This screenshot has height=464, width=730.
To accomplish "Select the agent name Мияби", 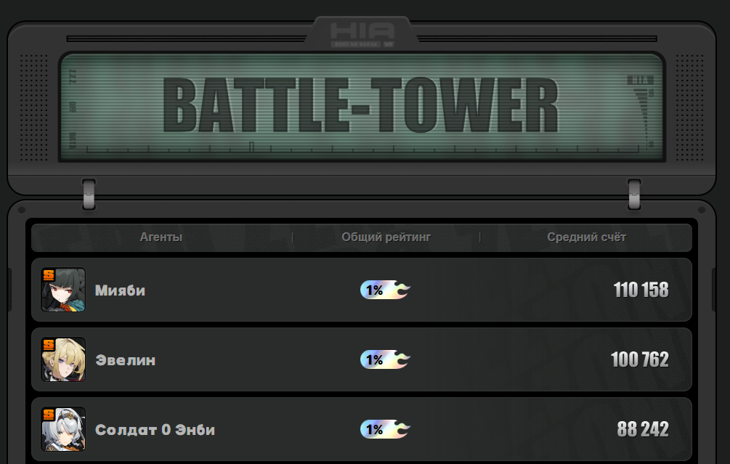I will tap(120, 290).
